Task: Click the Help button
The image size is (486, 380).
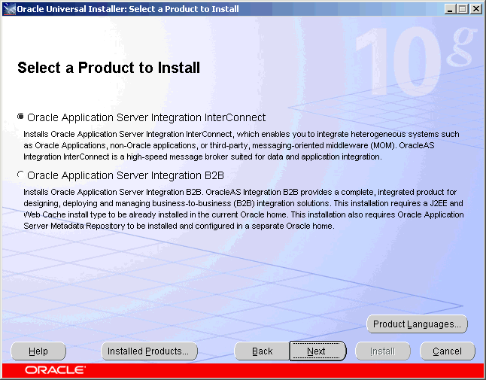Action: [38, 351]
